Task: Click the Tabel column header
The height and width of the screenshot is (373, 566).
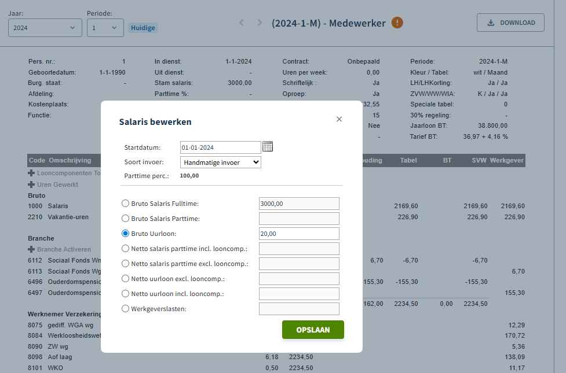Action: [408, 160]
